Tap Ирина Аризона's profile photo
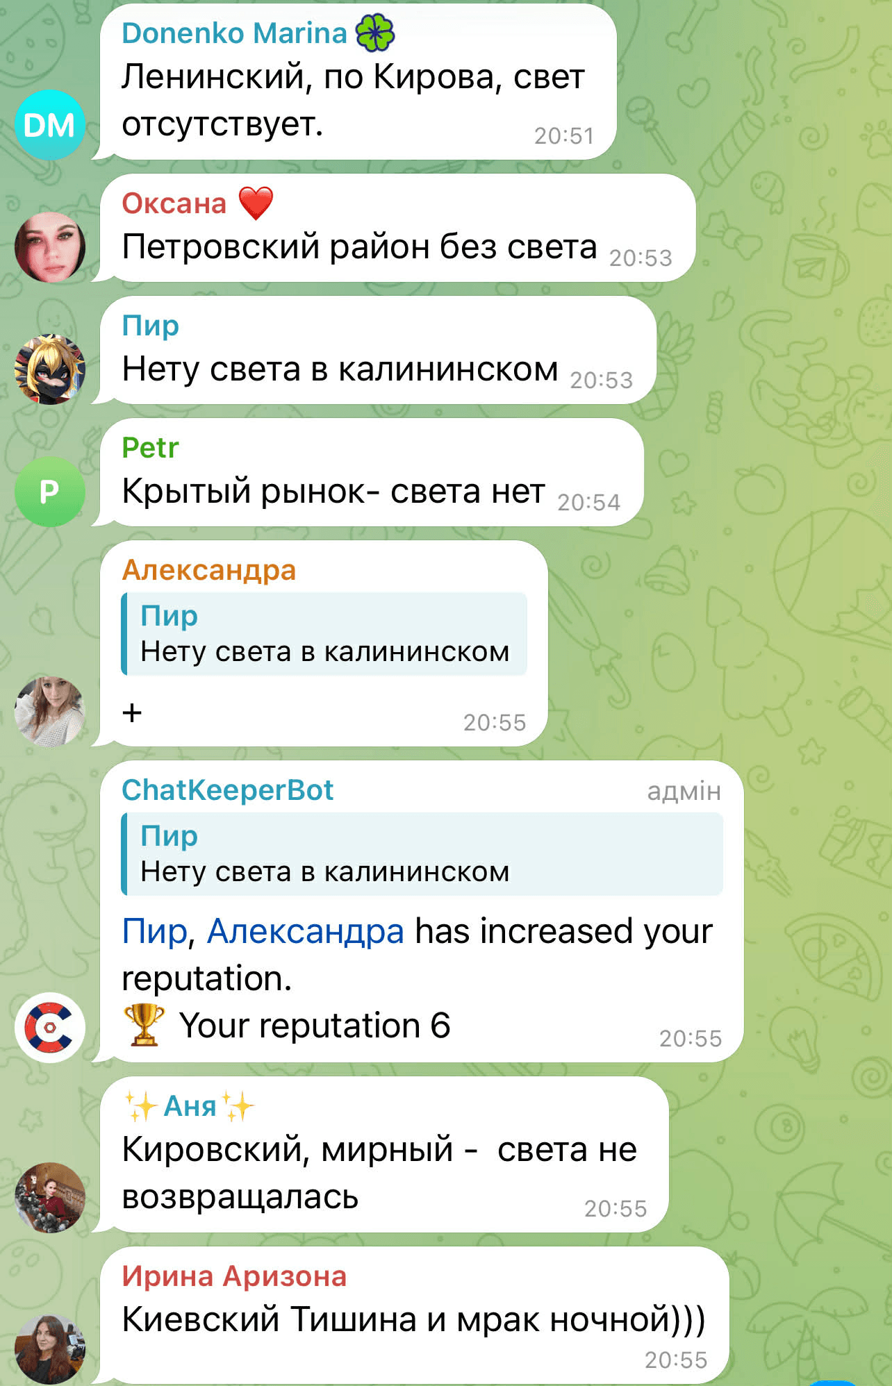This screenshot has width=892, height=1386. (49, 1349)
